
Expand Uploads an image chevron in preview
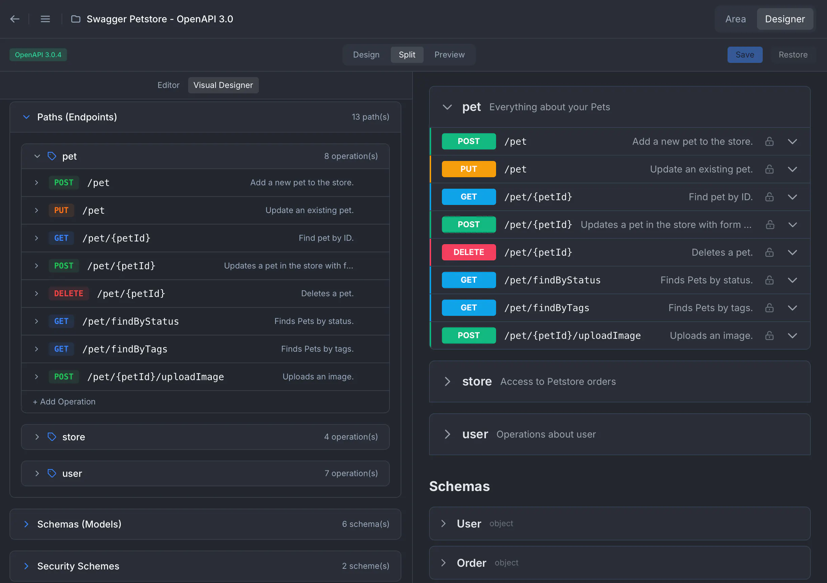click(792, 335)
